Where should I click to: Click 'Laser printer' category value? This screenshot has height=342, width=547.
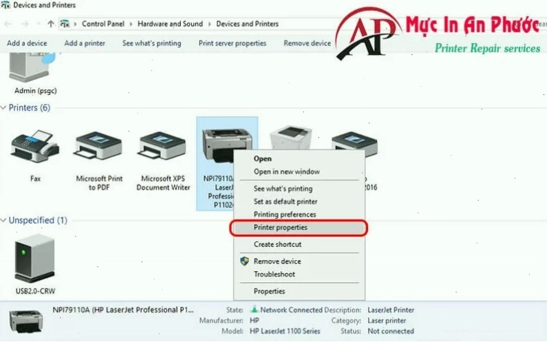point(387,321)
